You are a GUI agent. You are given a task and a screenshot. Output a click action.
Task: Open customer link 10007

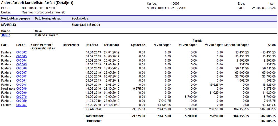point(6,35)
